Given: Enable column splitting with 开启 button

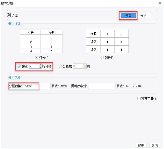Looking at the screenshot, I should (128, 15).
